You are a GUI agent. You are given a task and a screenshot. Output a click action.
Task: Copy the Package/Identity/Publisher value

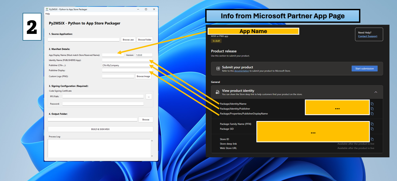(372, 109)
